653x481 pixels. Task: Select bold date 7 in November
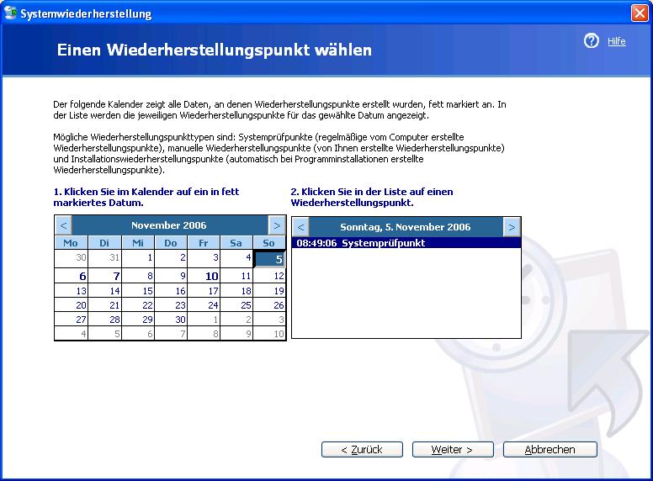(x=104, y=276)
